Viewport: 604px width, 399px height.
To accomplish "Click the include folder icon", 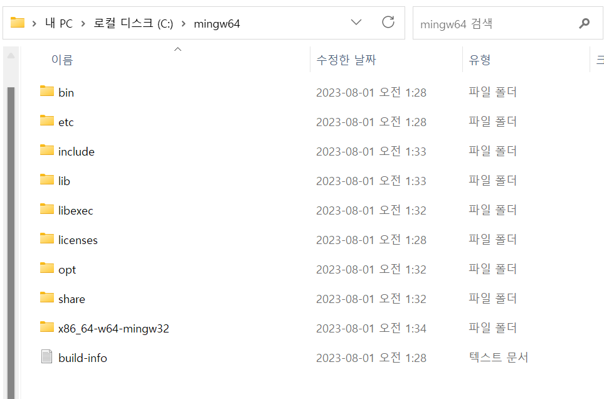I will click(47, 150).
